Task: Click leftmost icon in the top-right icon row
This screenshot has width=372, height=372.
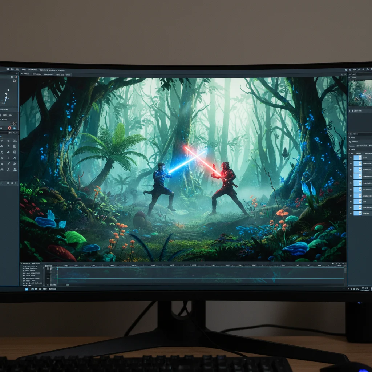Action: pos(346,70)
